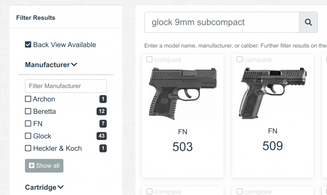
Task: Click the plus icon on Show all
Action: [32, 165]
